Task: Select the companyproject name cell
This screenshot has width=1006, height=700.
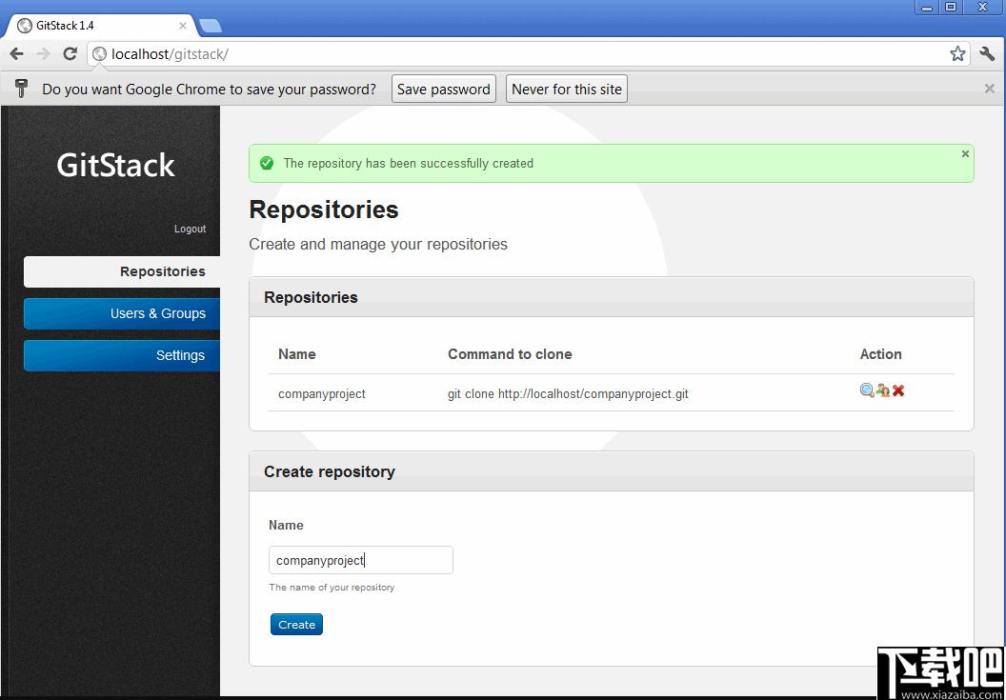Action: point(322,394)
